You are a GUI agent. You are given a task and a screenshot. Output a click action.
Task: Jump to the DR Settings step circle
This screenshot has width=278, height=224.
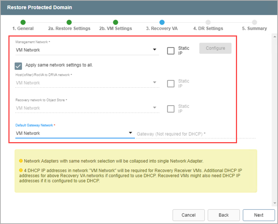[208, 22]
